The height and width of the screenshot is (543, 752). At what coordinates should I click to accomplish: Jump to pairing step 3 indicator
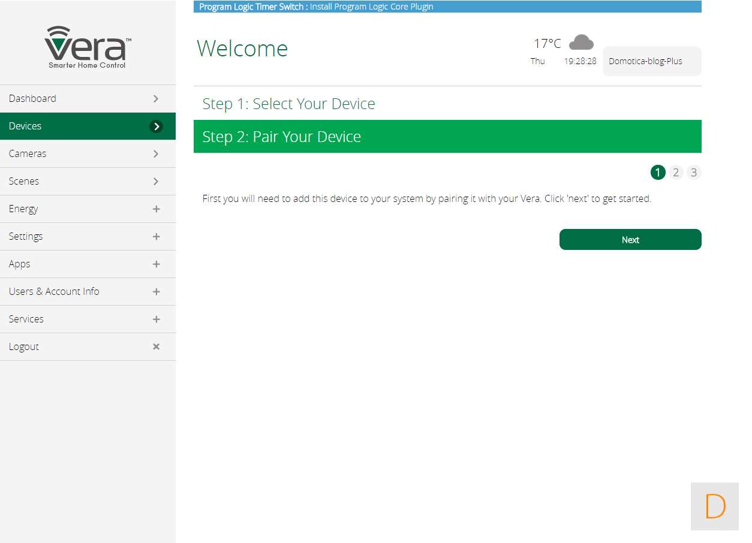pyautogui.click(x=694, y=173)
